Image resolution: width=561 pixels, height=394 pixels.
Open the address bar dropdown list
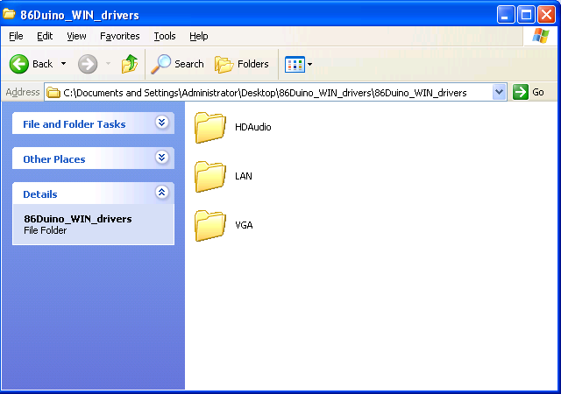click(500, 92)
